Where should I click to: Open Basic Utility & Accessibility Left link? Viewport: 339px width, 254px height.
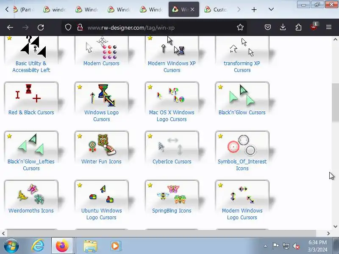pyautogui.click(x=31, y=67)
